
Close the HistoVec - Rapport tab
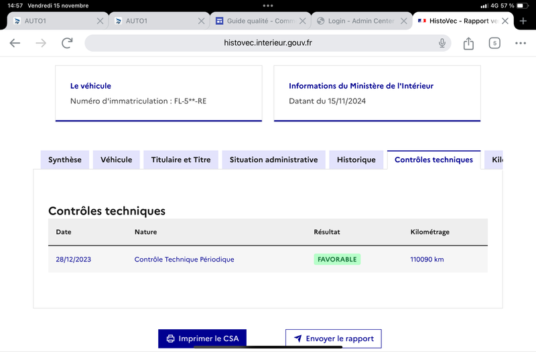click(505, 21)
